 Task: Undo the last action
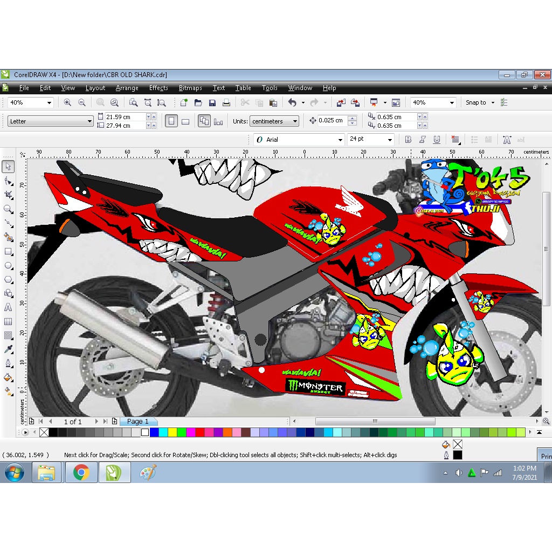pyautogui.click(x=293, y=102)
